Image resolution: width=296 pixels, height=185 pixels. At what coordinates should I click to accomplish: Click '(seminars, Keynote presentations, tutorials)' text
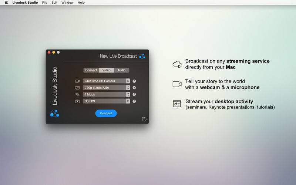[x=230, y=107]
